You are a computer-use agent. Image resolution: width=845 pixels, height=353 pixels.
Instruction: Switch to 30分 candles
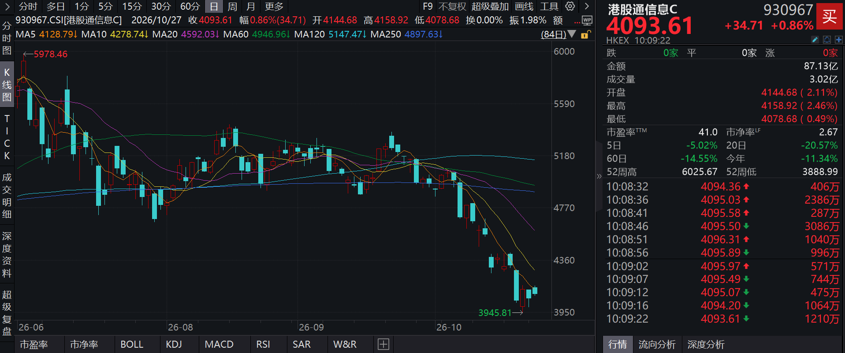pyautogui.click(x=161, y=6)
